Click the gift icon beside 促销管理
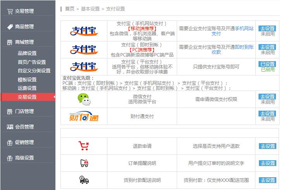281x190 pixels. tap(10, 142)
